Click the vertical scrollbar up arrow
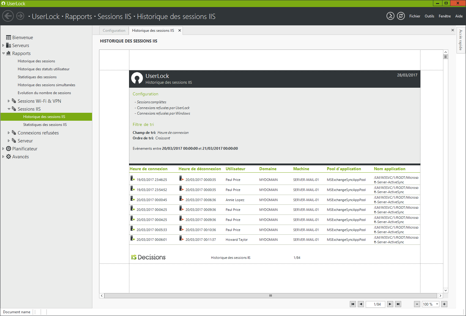The image size is (466, 316). click(x=446, y=52)
